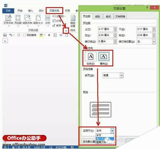160x149 pixels.
Task: Click the help question mark in dialog
Action: click(x=147, y=7)
